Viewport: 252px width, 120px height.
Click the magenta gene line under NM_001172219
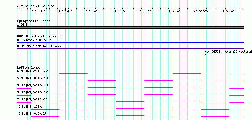[130, 81]
